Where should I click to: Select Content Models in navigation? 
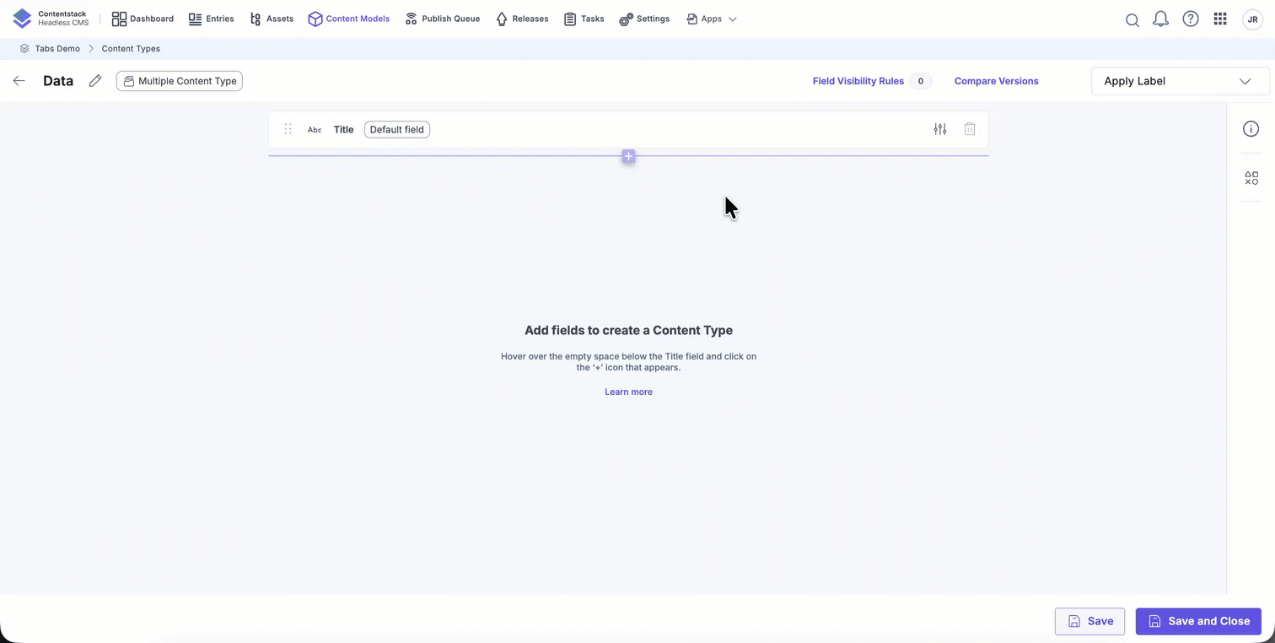click(x=348, y=19)
